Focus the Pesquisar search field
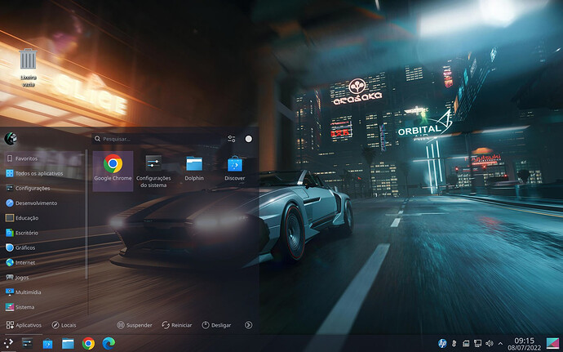The image size is (563, 352). pyautogui.click(x=156, y=139)
